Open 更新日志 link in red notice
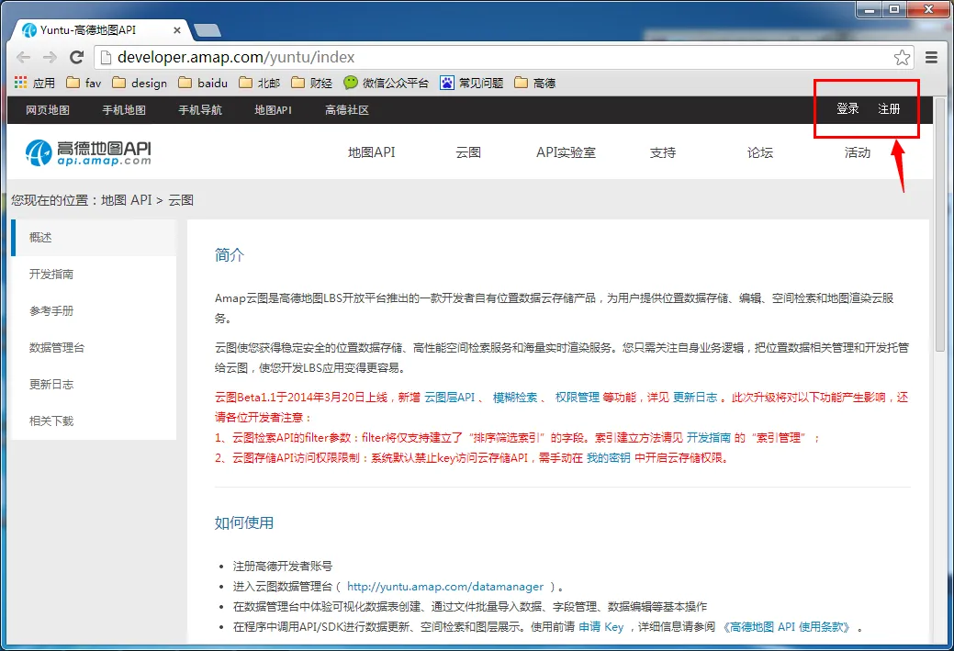Image resolution: width=954 pixels, height=651 pixels. click(x=695, y=398)
